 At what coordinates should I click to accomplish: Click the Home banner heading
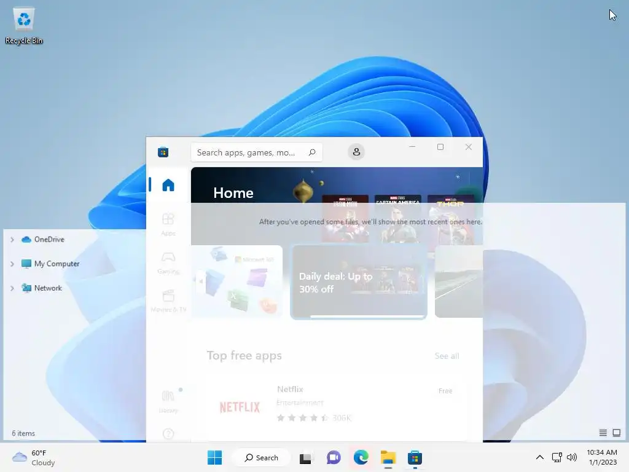[x=233, y=193]
